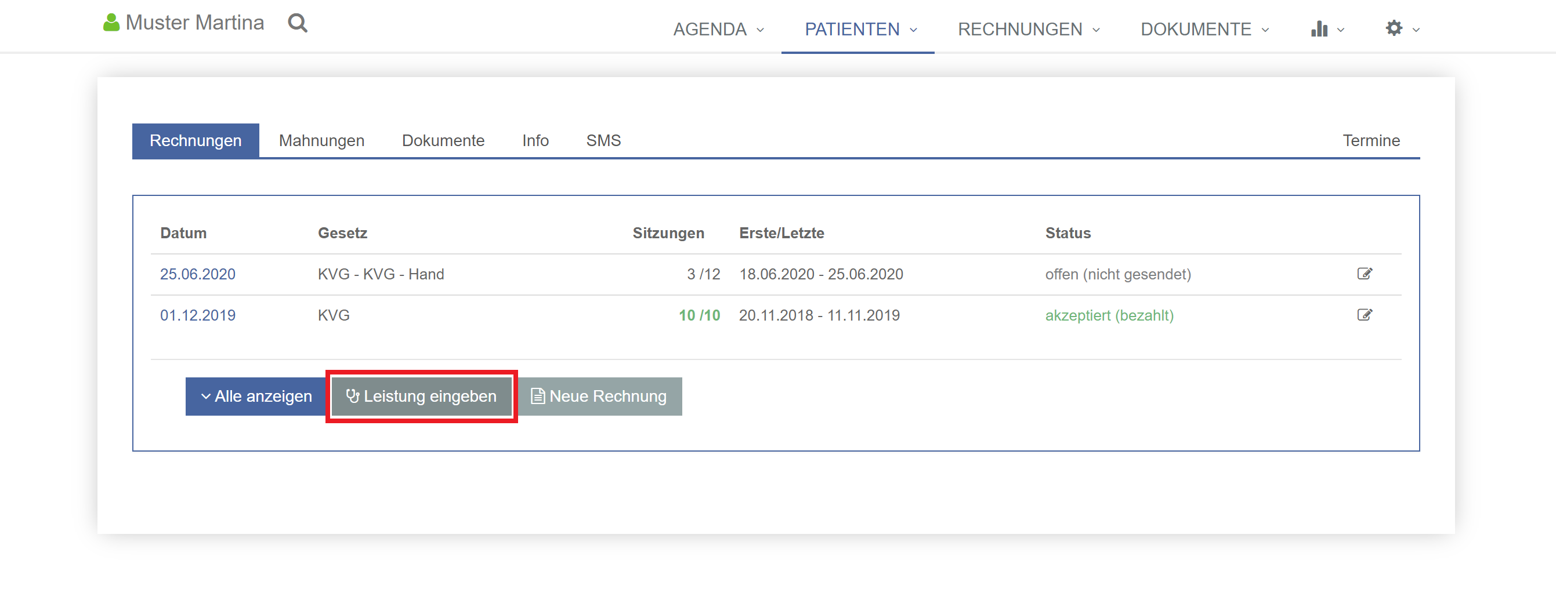This screenshot has height=600, width=1556.
Task: Open the bar chart statistics menu
Action: (1326, 28)
